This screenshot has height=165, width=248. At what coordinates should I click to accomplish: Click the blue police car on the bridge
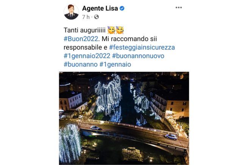tap(171, 137)
